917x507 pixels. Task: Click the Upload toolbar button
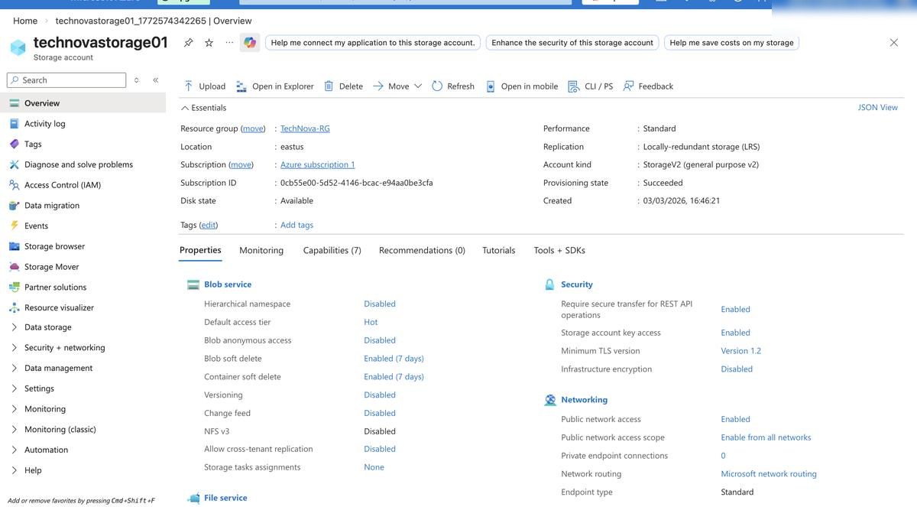pyautogui.click(x=204, y=86)
